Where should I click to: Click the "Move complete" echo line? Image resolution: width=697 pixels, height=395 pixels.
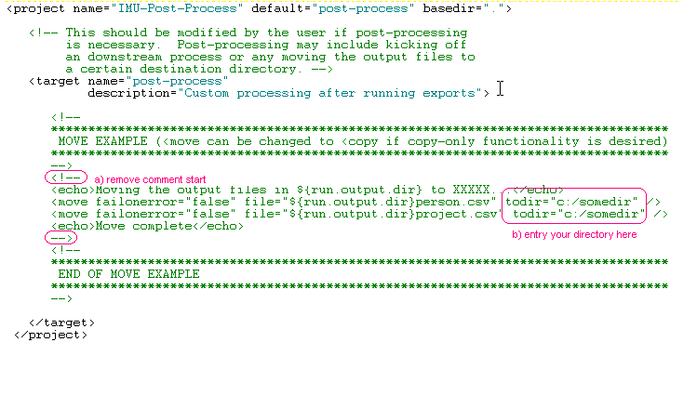(148, 226)
